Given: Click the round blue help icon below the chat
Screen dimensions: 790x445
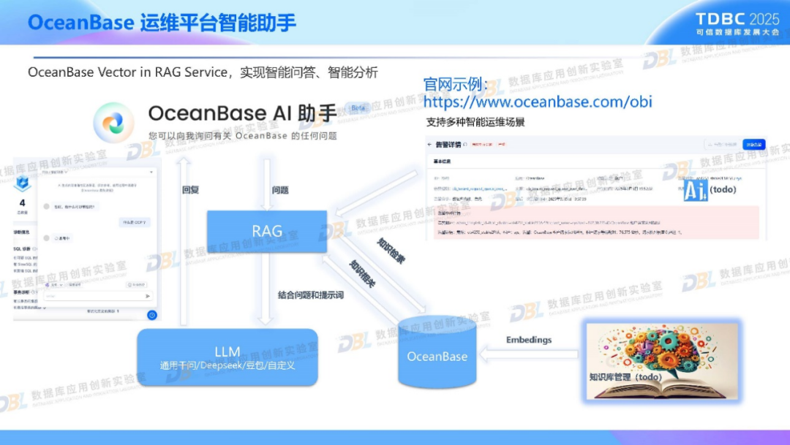Looking at the screenshot, I should (152, 315).
